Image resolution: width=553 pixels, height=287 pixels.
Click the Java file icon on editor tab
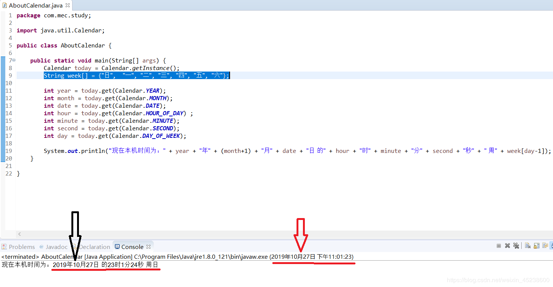pyautogui.click(x=5, y=5)
